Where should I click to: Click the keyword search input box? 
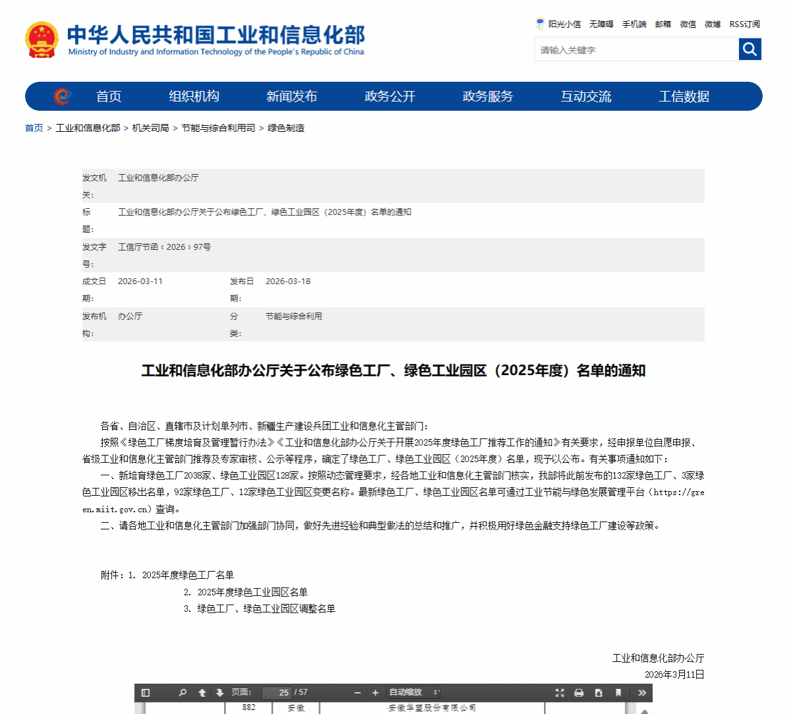(x=636, y=49)
